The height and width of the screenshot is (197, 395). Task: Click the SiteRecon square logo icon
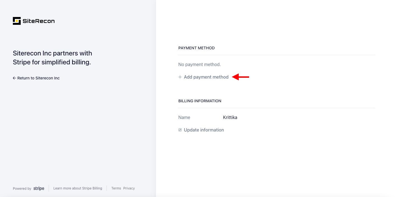pyautogui.click(x=17, y=21)
